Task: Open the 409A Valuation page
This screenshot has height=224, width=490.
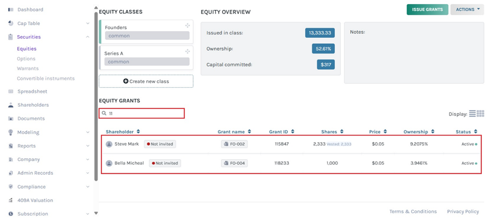Action: pyautogui.click(x=35, y=200)
